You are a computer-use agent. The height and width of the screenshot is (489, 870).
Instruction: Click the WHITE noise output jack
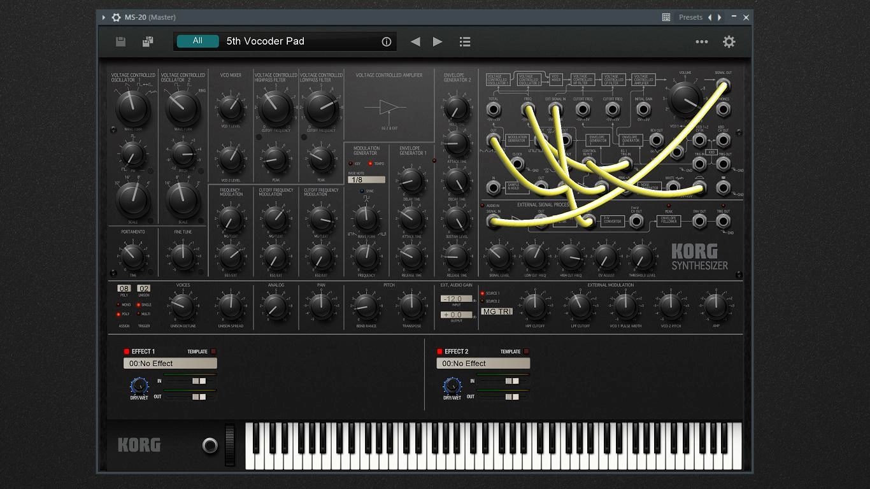tap(673, 187)
